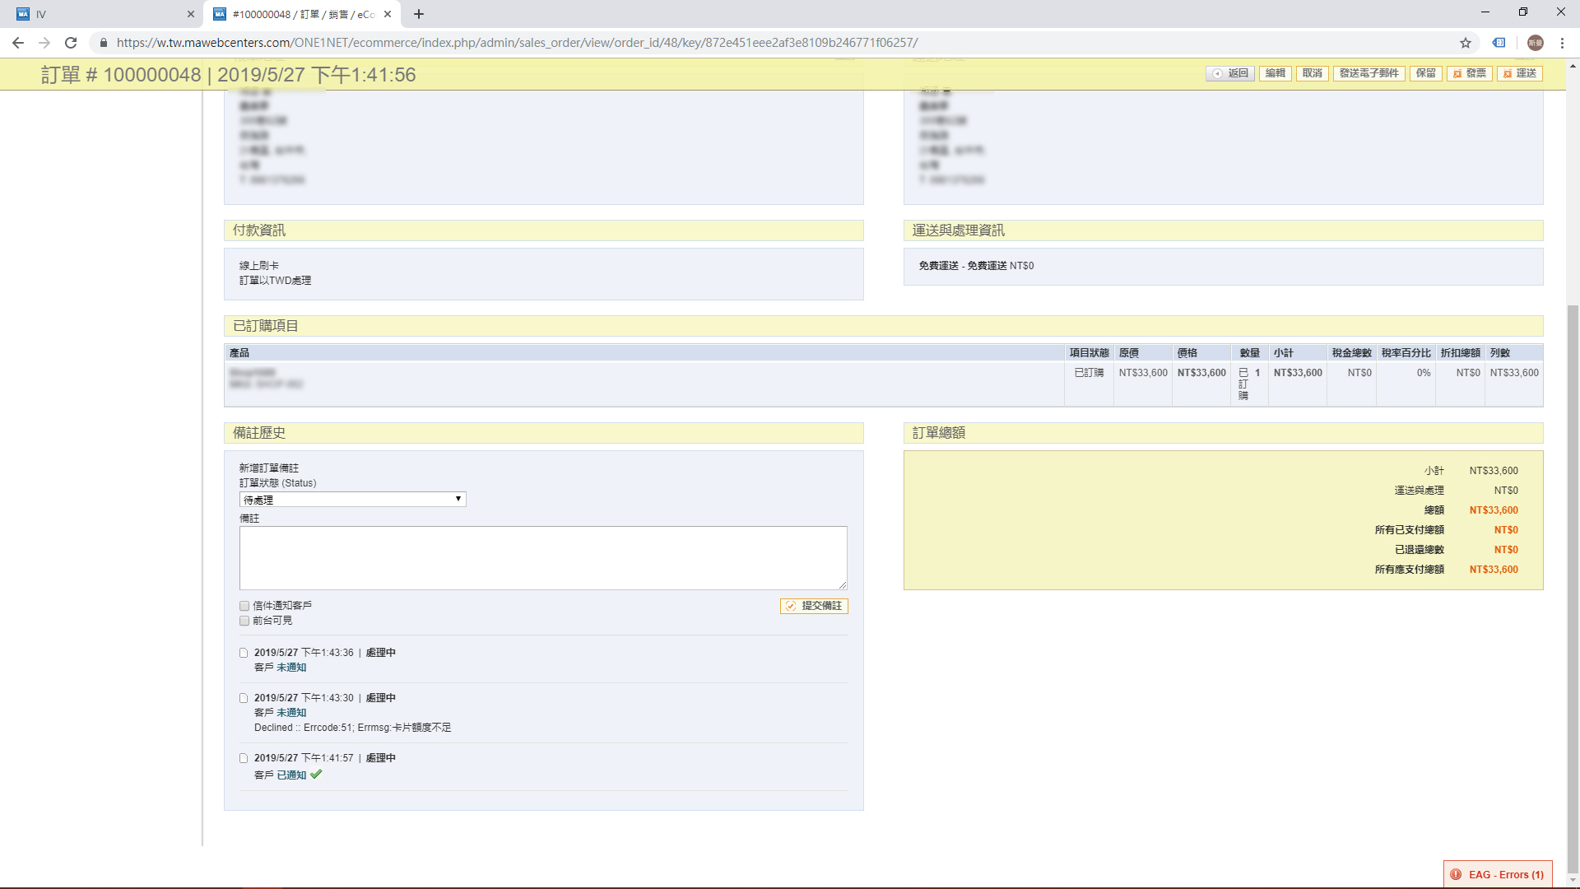Click the 保留 hold order button
The width and height of the screenshot is (1580, 889).
point(1425,73)
